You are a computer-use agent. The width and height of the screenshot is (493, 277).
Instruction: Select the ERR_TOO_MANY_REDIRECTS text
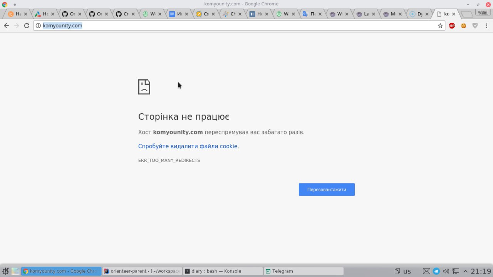tap(169, 160)
